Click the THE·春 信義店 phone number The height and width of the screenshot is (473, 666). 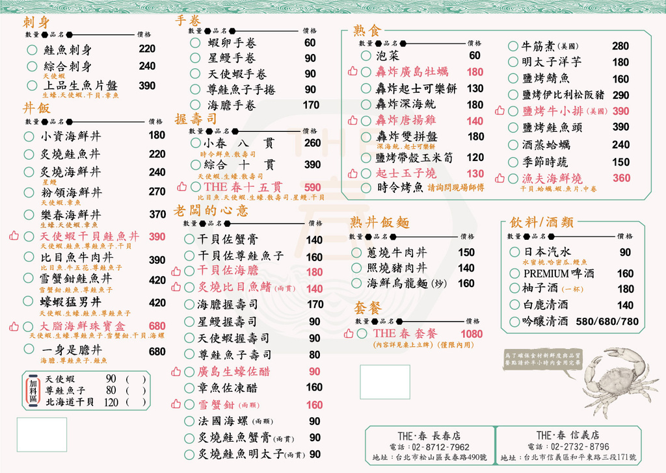pos(579,447)
